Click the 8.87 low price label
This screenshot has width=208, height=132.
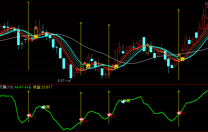pos(61,81)
